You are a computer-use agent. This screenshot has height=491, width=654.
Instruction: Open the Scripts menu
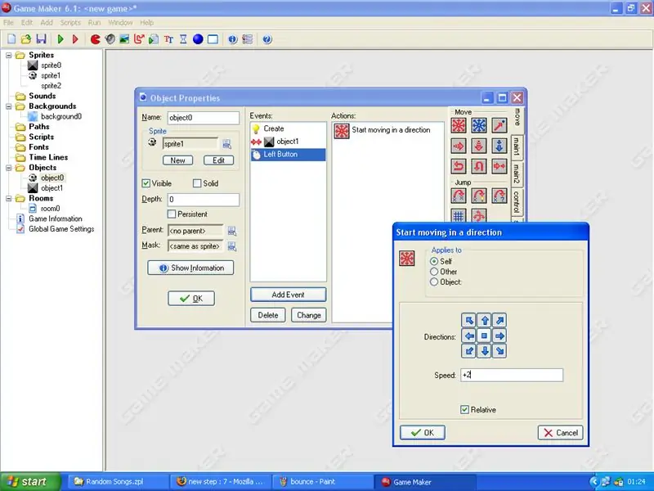(x=70, y=23)
